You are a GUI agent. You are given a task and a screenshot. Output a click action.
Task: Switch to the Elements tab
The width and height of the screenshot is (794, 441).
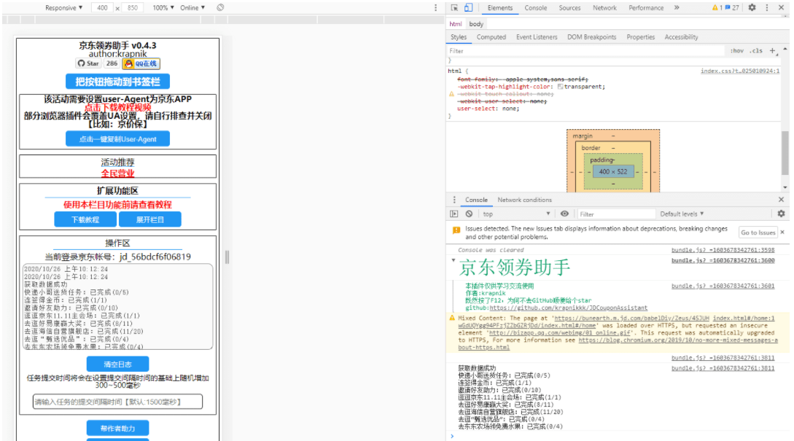click(x=499, y=7)
